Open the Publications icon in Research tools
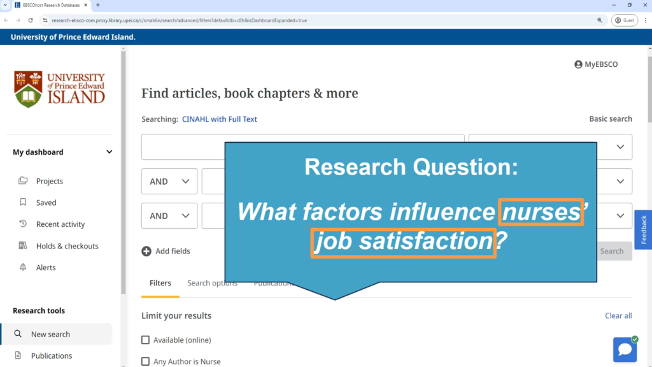 coord(18,356)
